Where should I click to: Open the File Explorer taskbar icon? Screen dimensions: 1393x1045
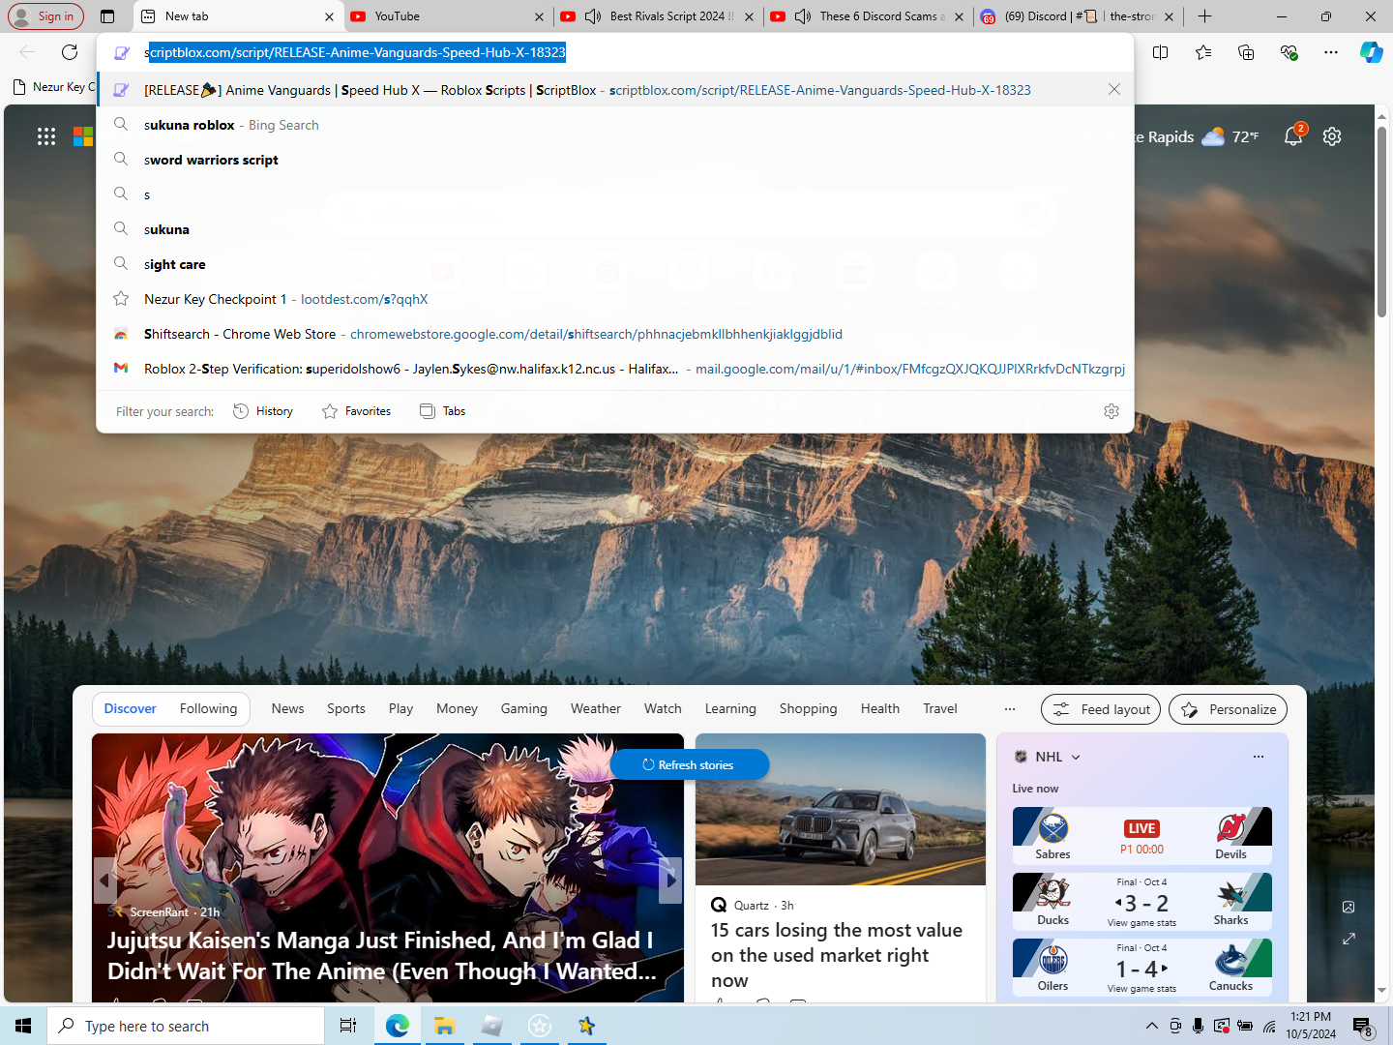point(444,1026)
